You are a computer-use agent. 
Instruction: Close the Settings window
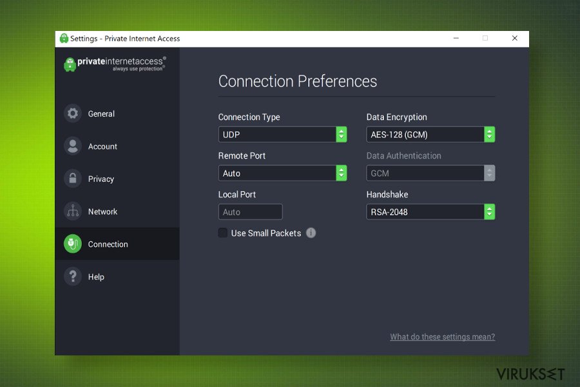[x=514, y=38]
